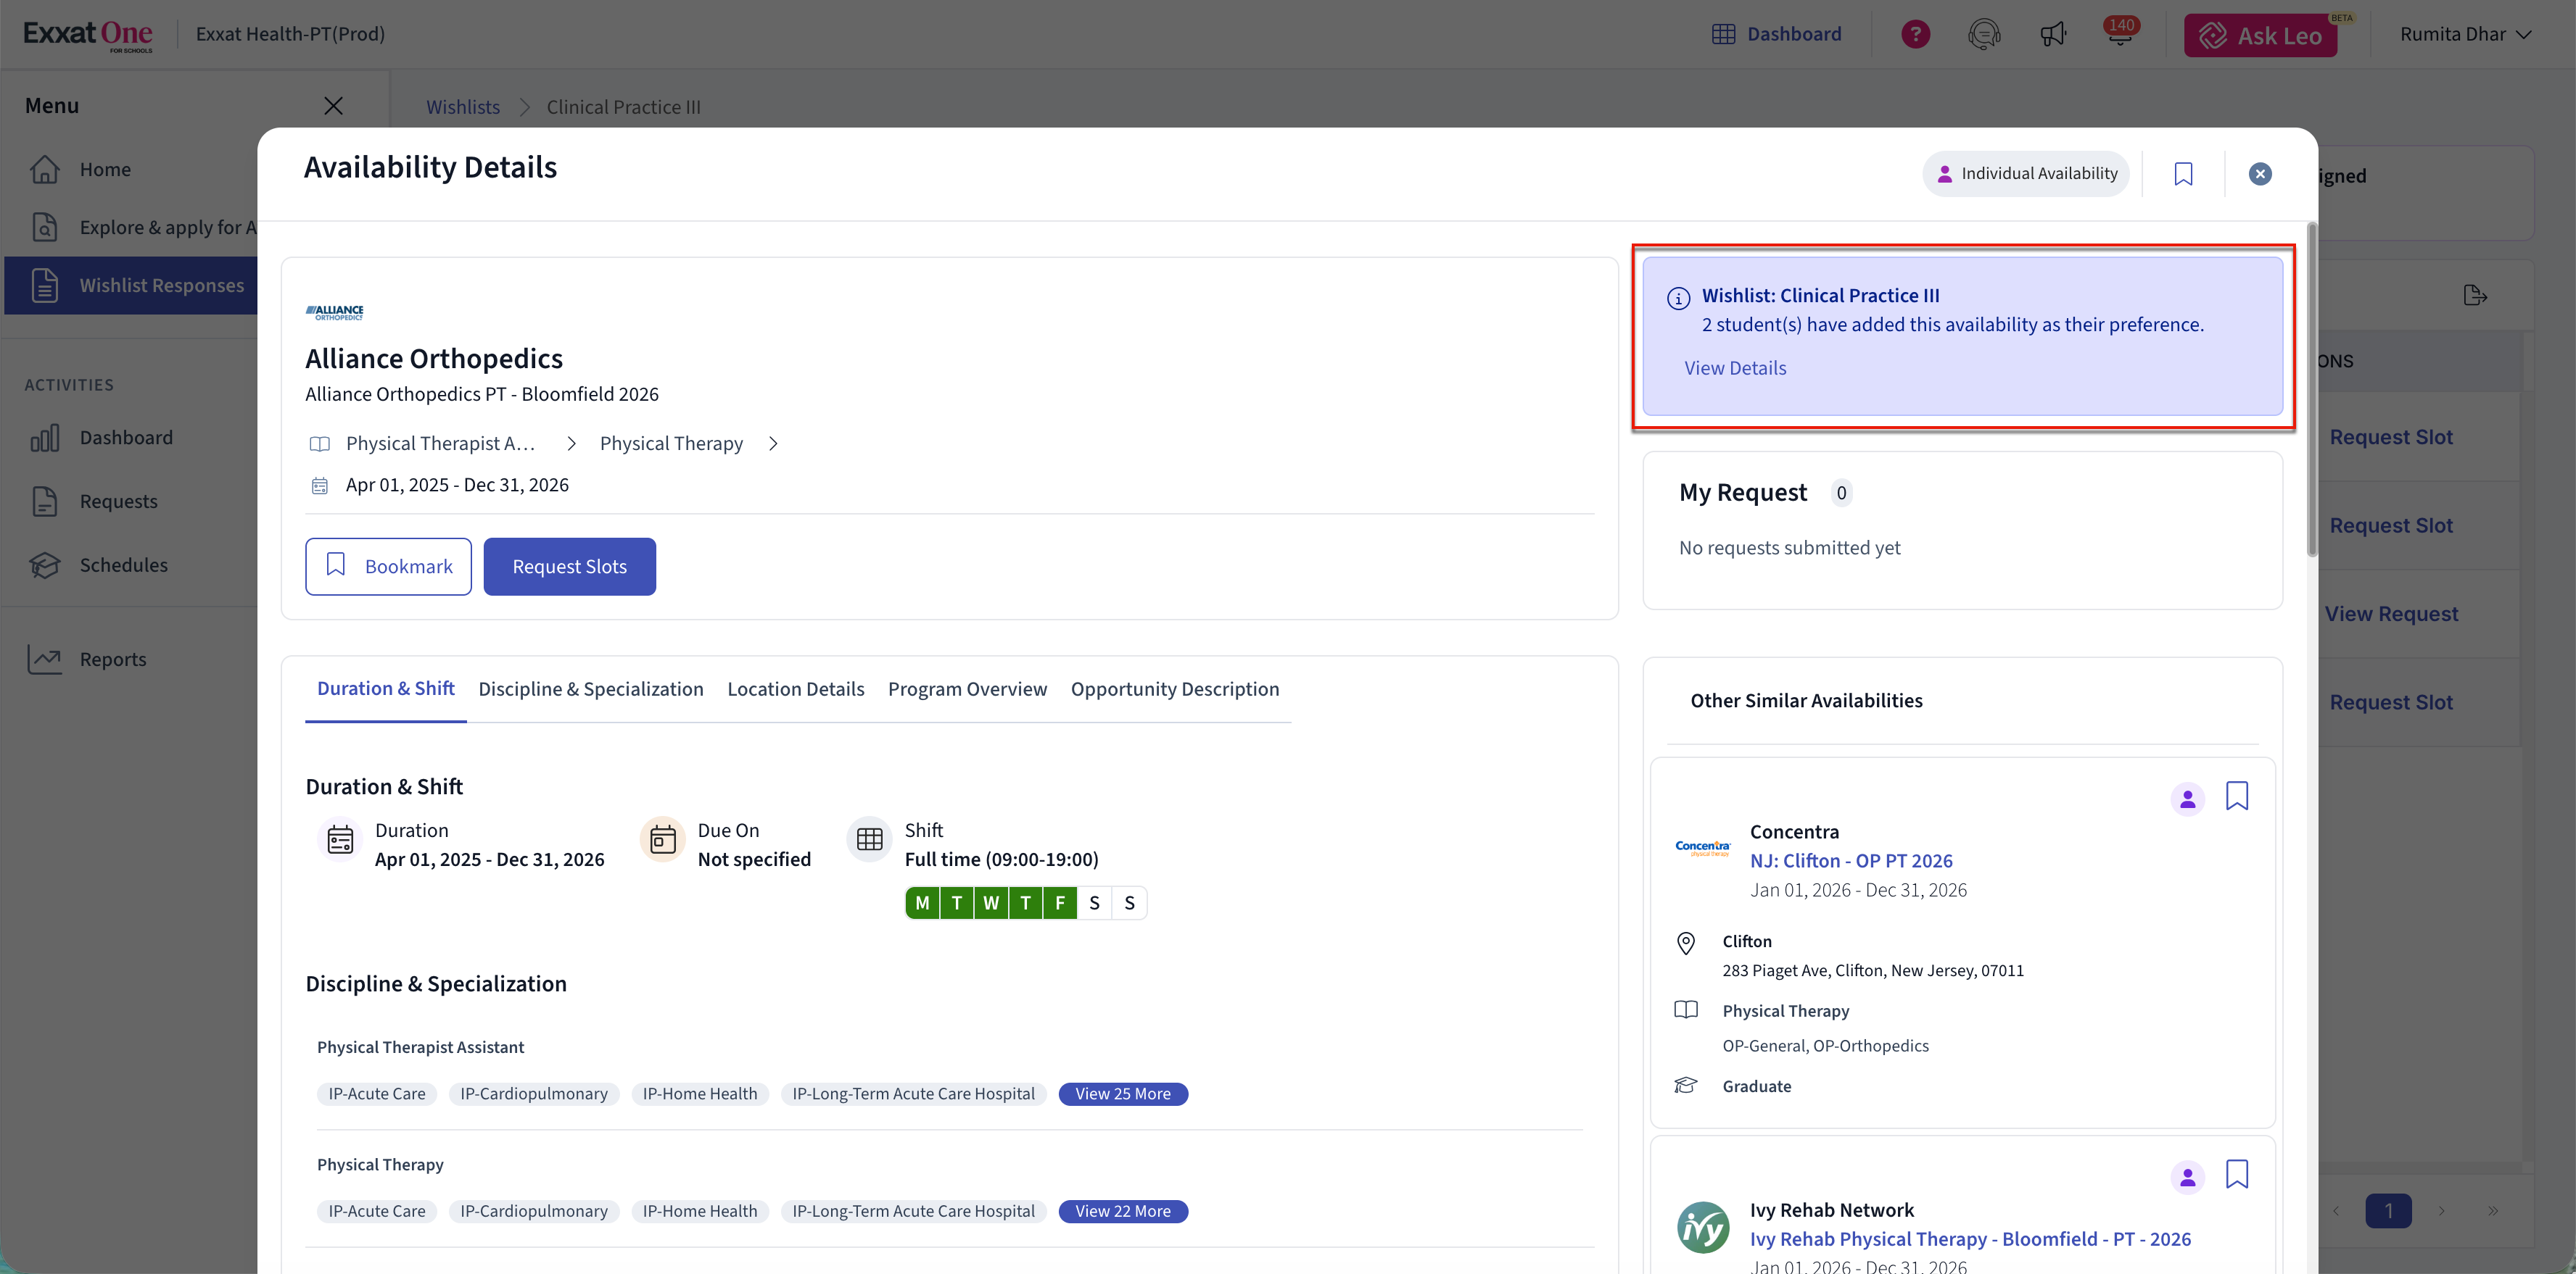Click the Alliance Orthopedics logo
2576x1274 pixels.
tap(334, 313)
